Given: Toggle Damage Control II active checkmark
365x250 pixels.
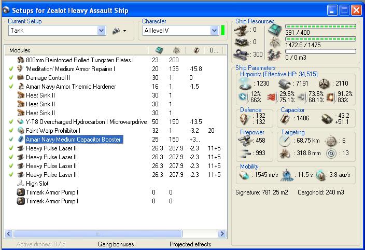Looking at the screenshot, I should pyautogui.click(x=11, y=78).
